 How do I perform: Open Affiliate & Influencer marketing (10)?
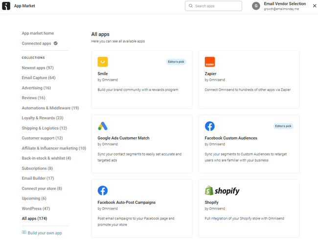coord(54,148)
